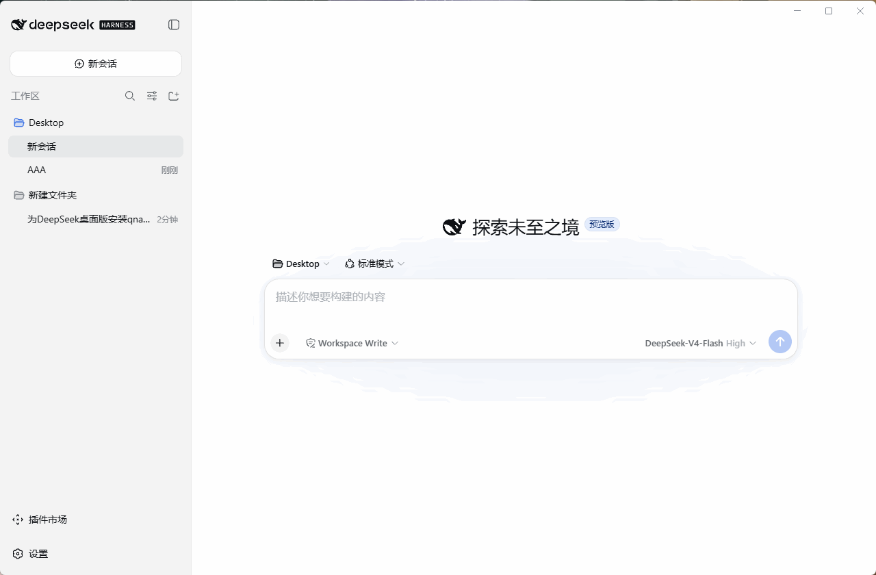Screen dimensions: 876x575
Task: Click the 设置 gear icon
Action: pyautogui.click(x=18, y=554)
